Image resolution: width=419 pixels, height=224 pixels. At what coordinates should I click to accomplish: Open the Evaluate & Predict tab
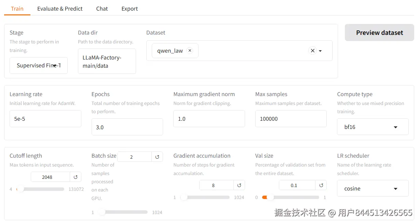(60, 9)
